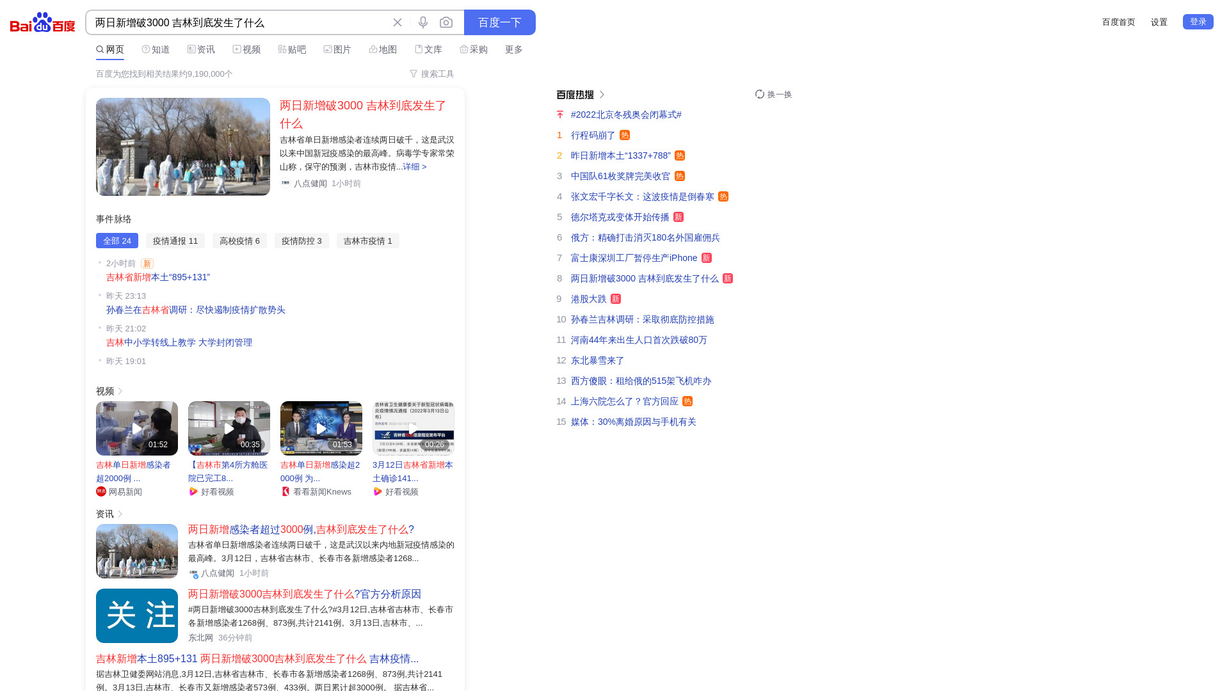Open hot search 港股大跌
The height and width of the screenshot is (691, 1229).
click(588, 299)
